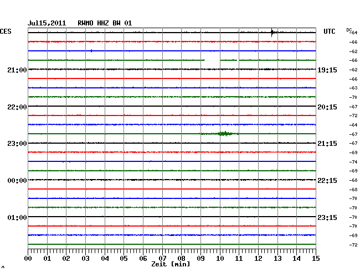Image resolution: width=360 pixels, height=273 pixels.
Task: Click the date label "Jul15,2011"
Action: 47,23
